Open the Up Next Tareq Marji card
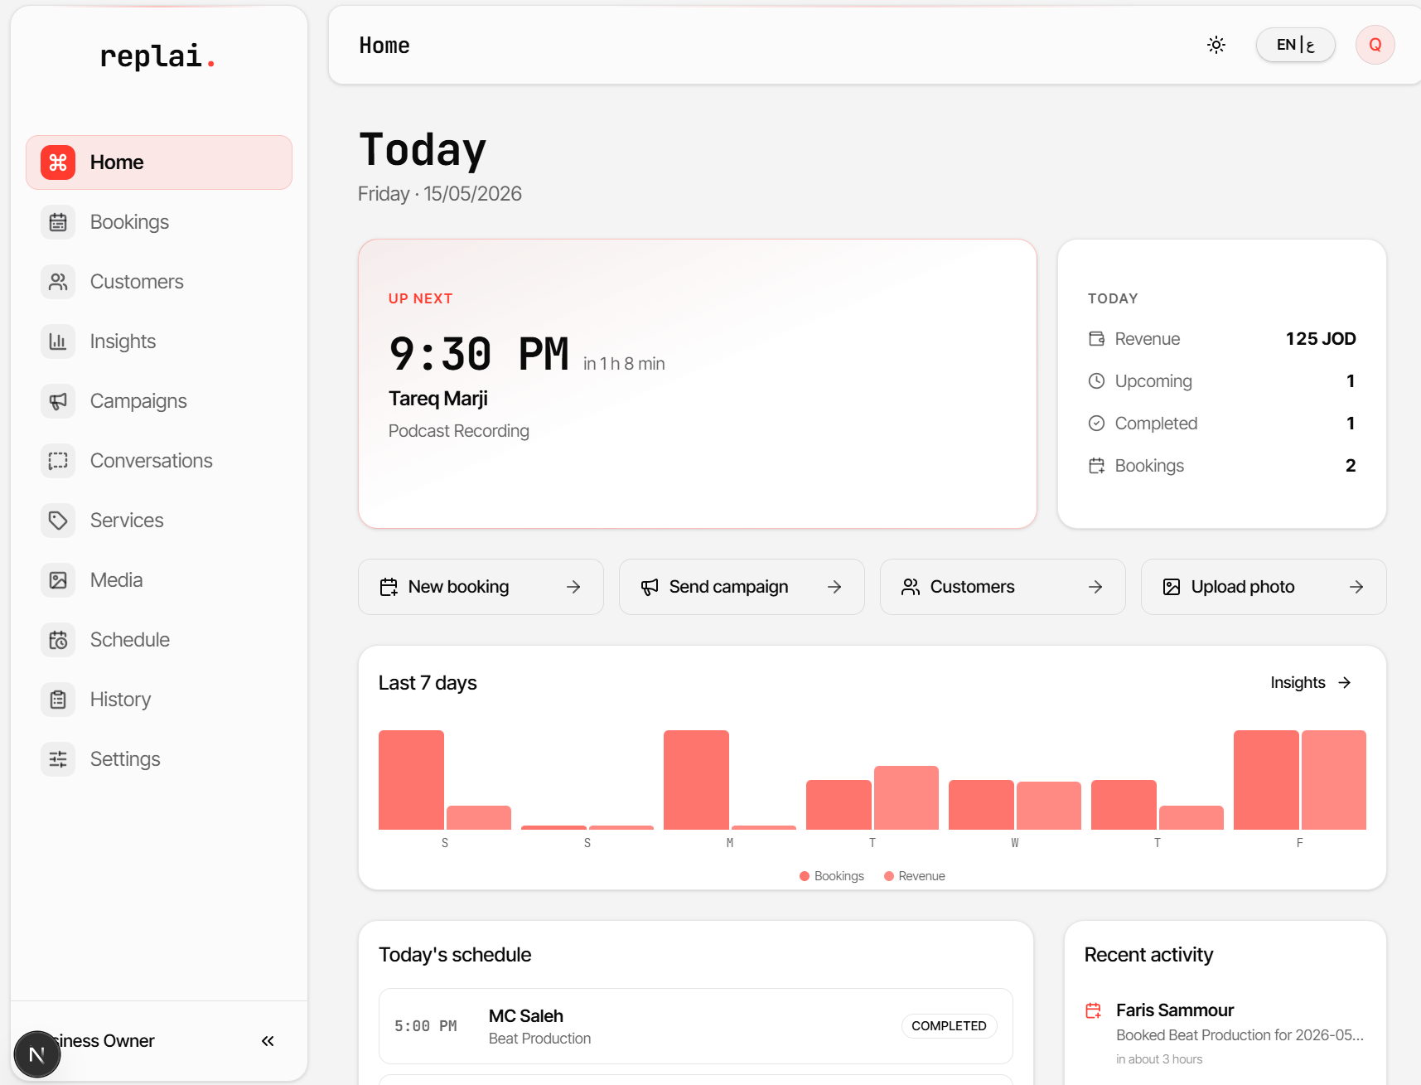 [698, 384]
